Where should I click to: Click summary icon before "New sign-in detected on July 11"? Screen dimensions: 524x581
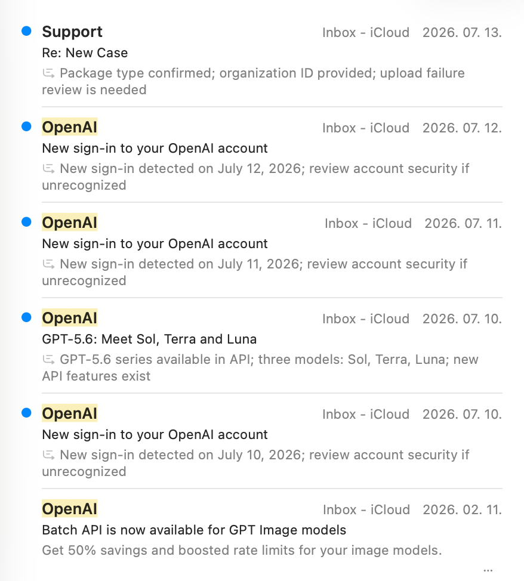click(48, 264)
